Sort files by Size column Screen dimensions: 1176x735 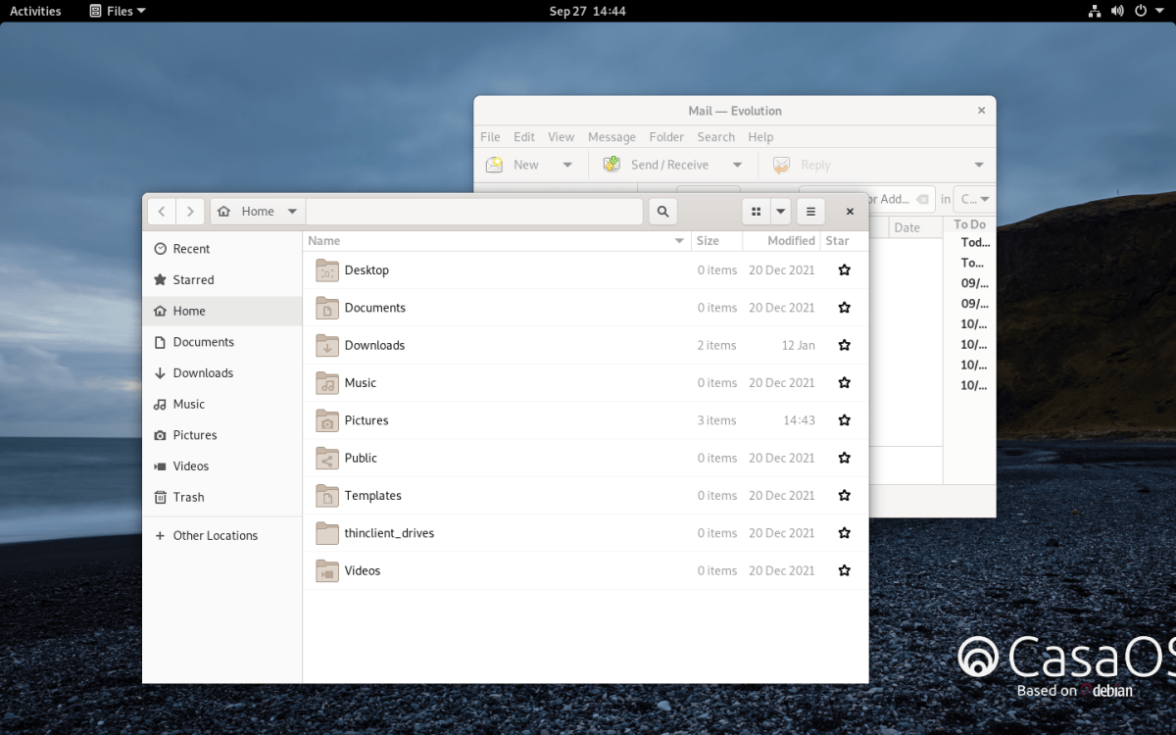(x=716, y=241)
